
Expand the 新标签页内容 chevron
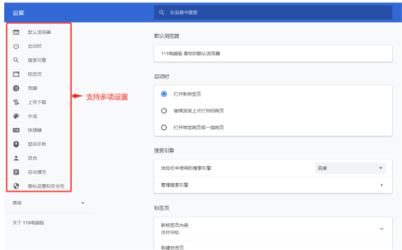click(x=381, y=229)
